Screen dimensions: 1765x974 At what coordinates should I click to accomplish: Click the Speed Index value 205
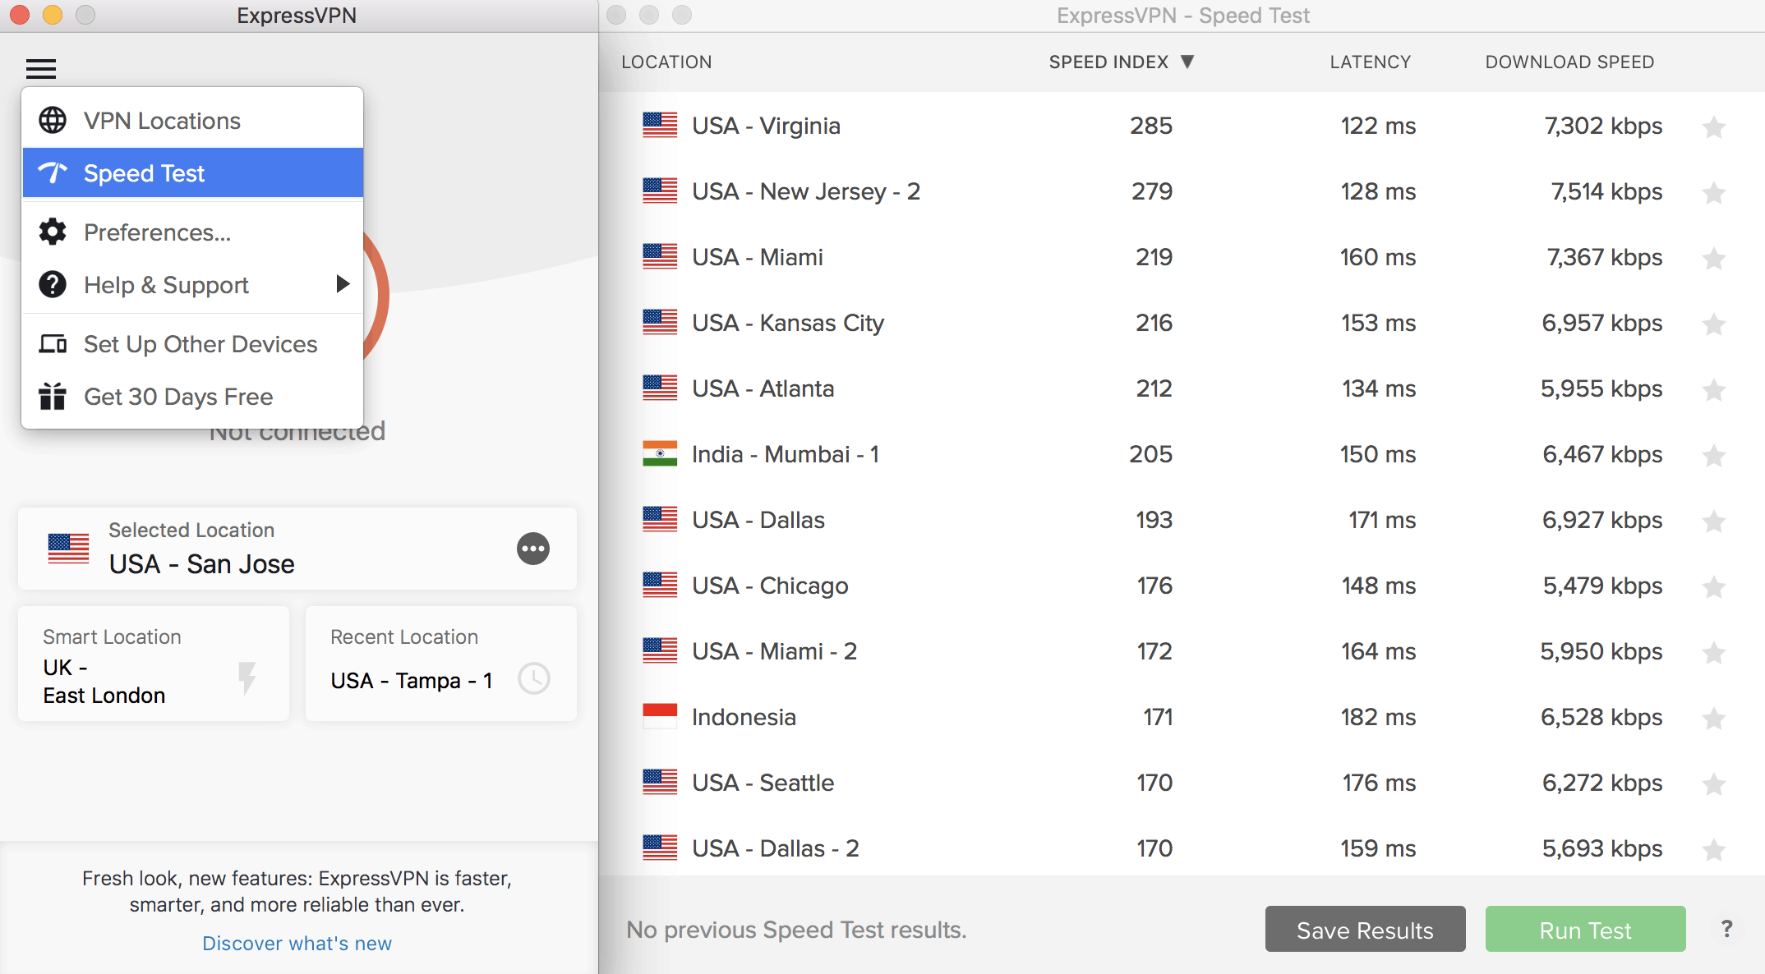(1150, 453)
